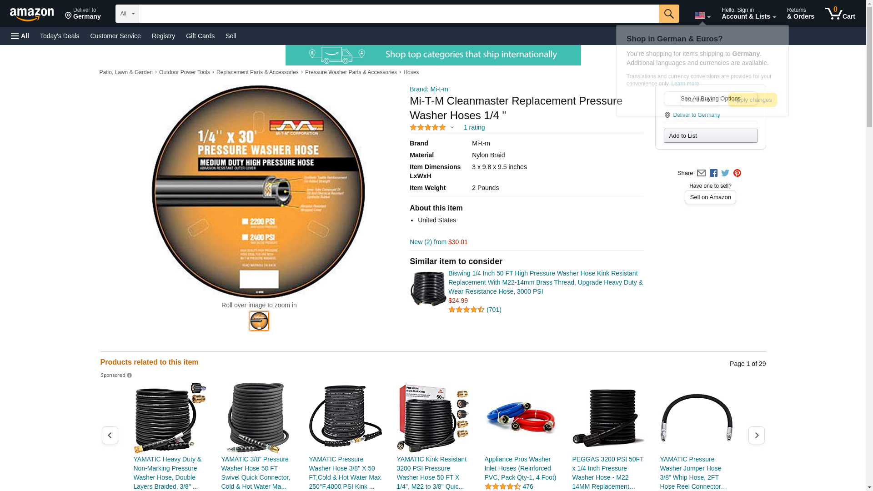Viewport: 873px width, 491px height.
Task: Share product on Twitter
Action: point(725,173)
